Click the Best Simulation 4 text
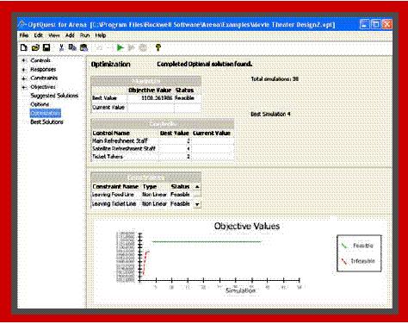Viewport: 408px width, 324px height. tap(270, 115)
